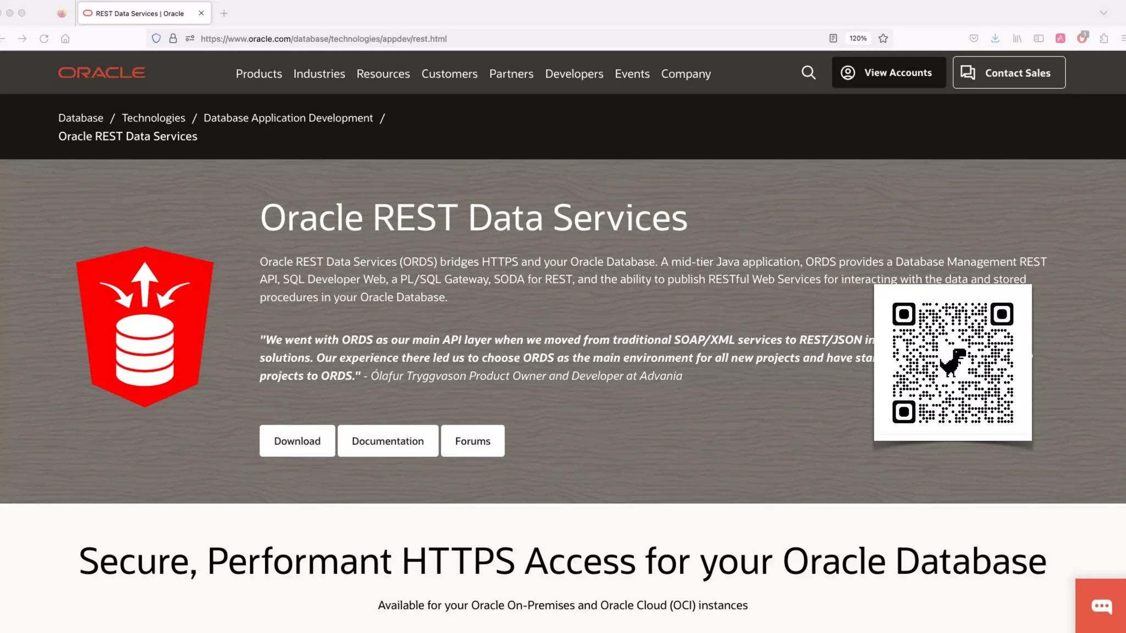Bookmark this page with the star icon
Screen dimensions: 1126x633
click(x=883, y=38)
